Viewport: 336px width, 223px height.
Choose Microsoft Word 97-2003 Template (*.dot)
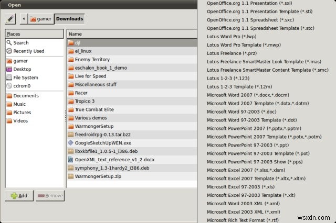pos(252,120)
